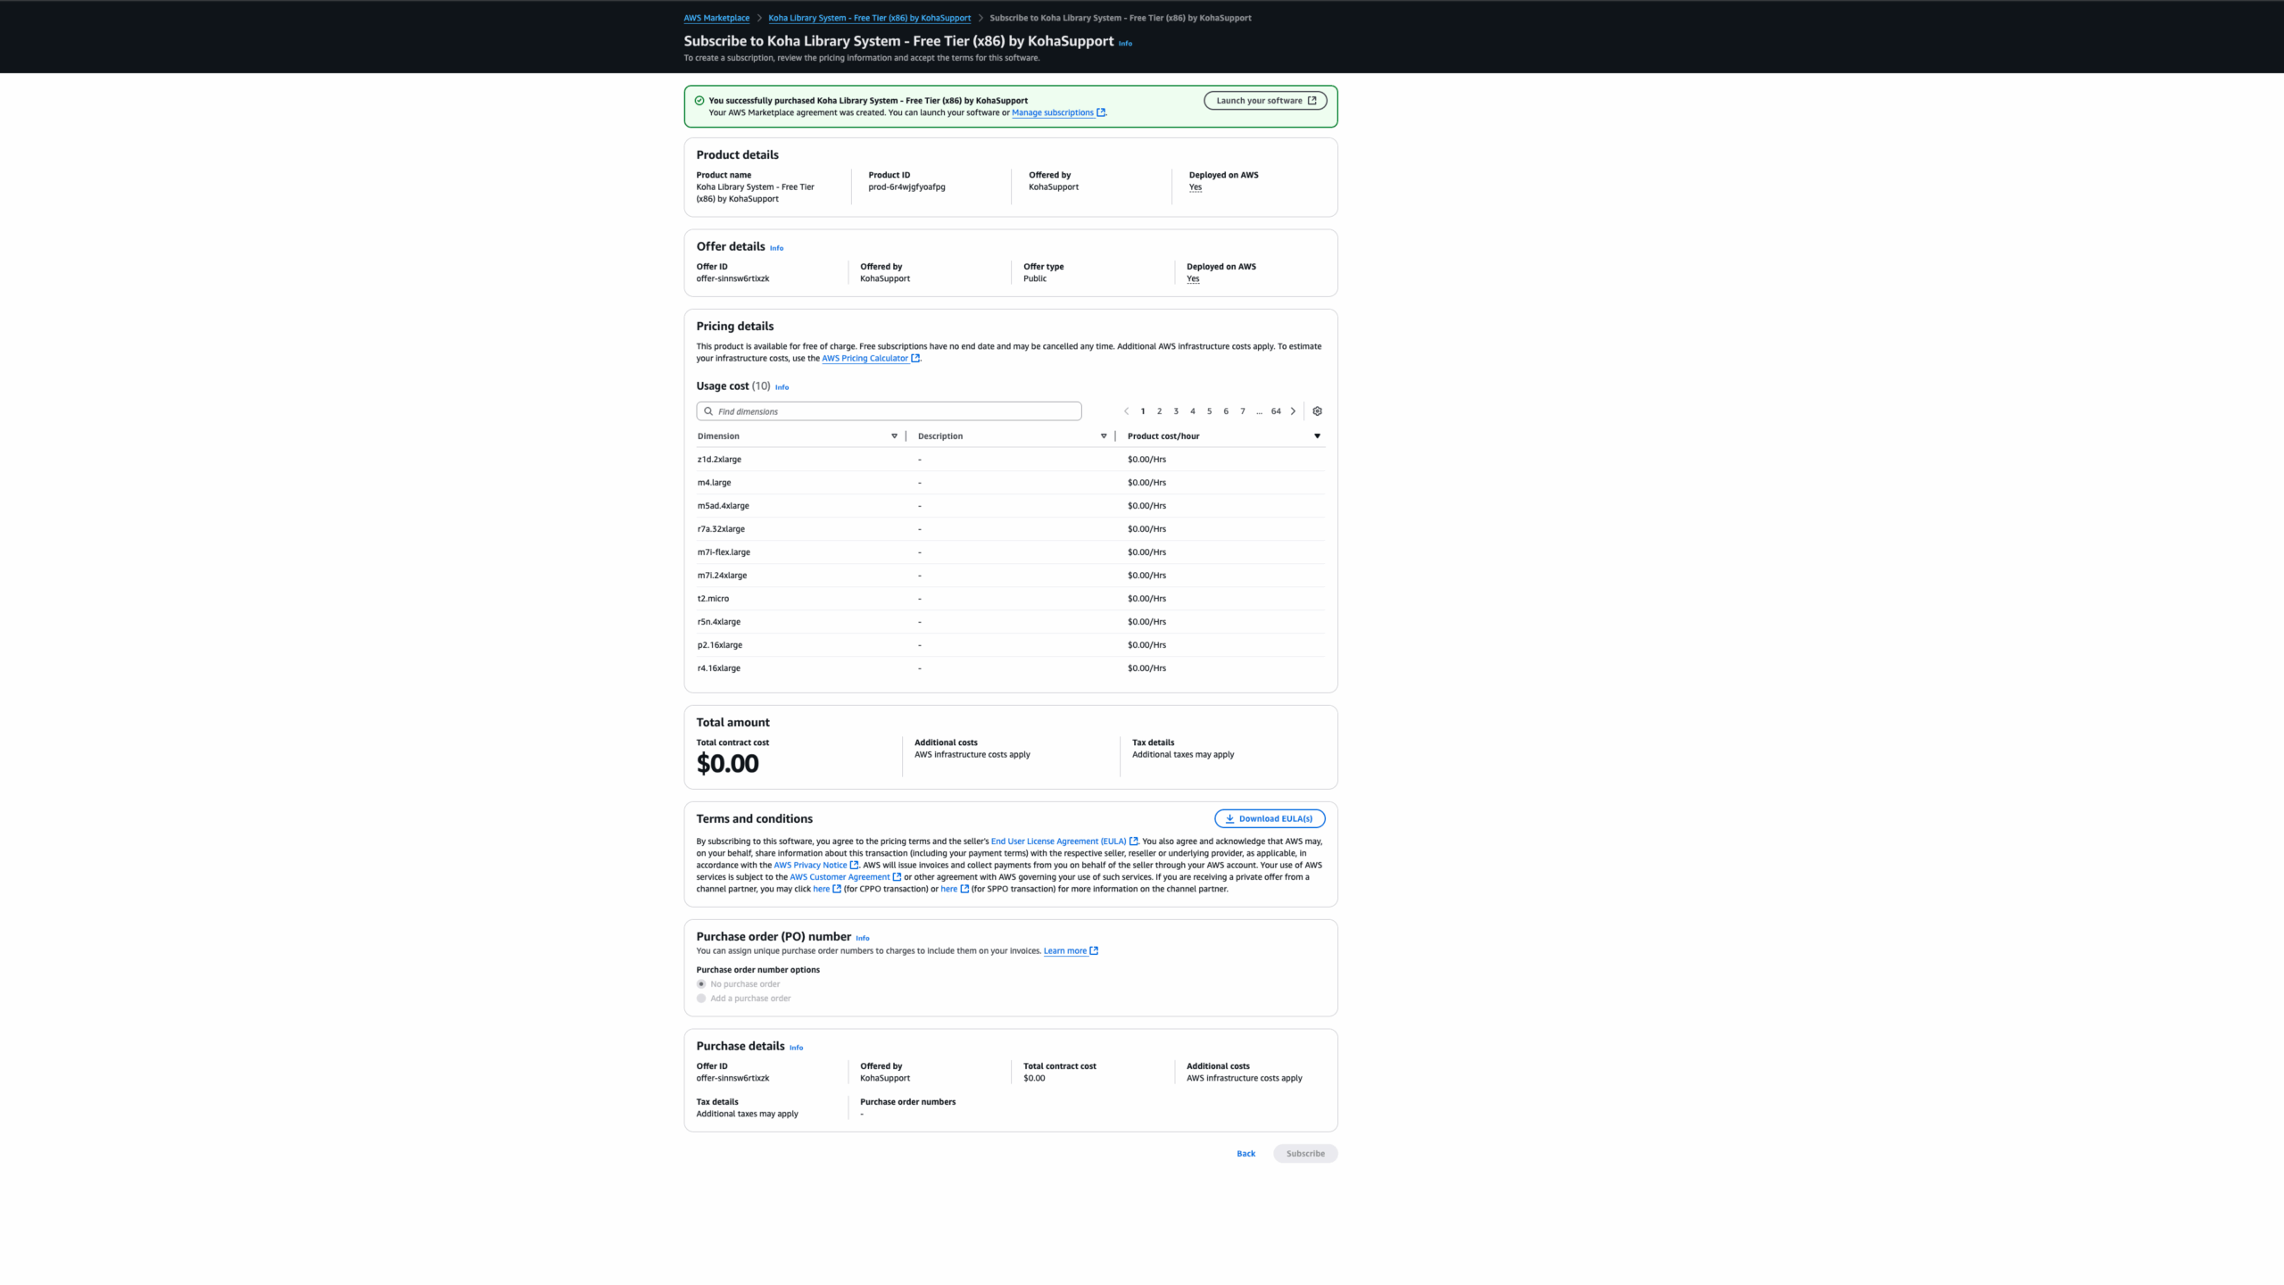Sort by Dimension column arrow
Screen dimensions: 2284x1285
click(894, 436)
